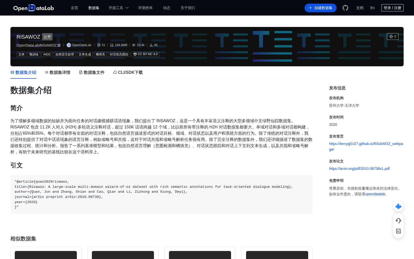Click the 创建数据集 button
The image size is (414, 259).
321,8
